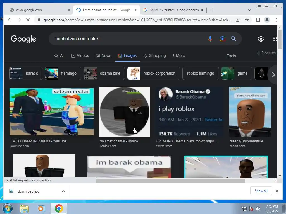Select the Videos results tab
This screenshot has width=286, height=214.
click(80, 56)
